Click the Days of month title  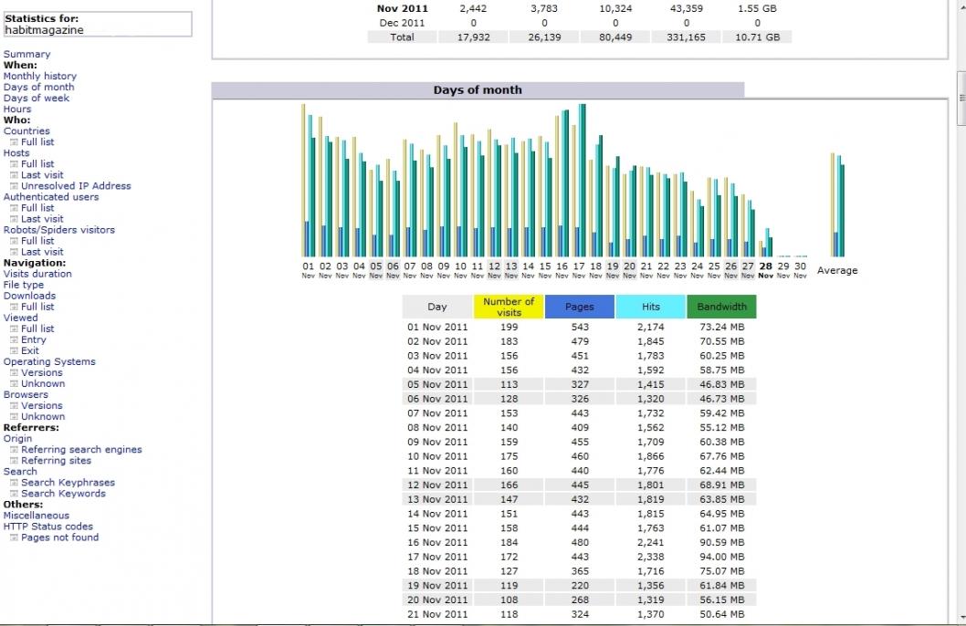click(478, 89)
